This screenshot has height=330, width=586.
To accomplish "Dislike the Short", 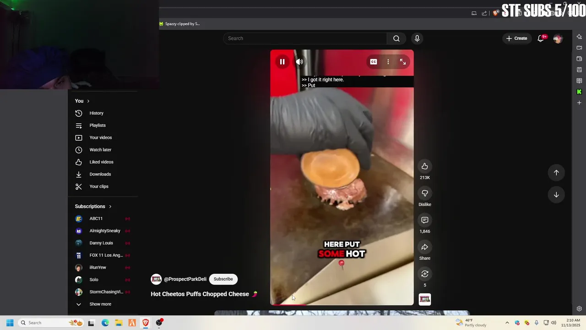I will coord(425,193).
